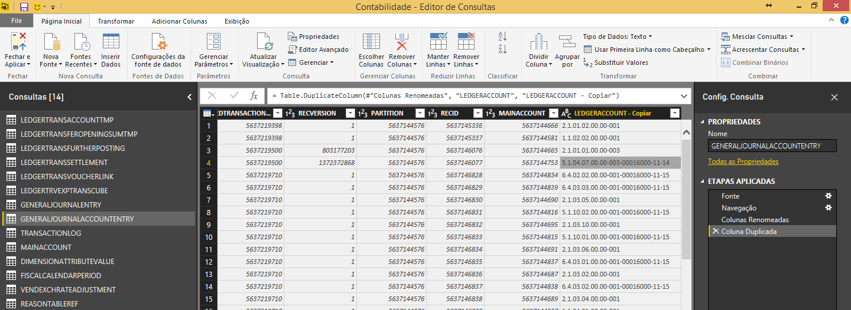Open RECID column filter dropdown

click(479, 113)
